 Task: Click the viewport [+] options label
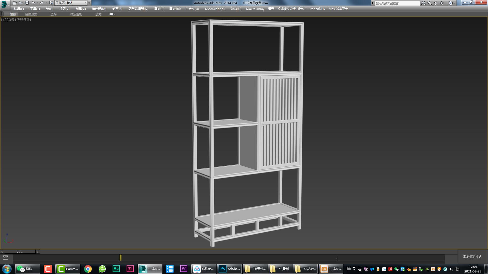[x=4, y=20]
